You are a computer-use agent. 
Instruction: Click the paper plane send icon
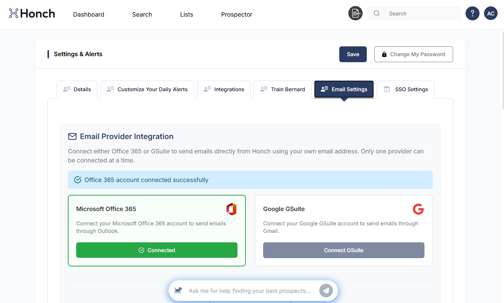[x=326, y=291]
